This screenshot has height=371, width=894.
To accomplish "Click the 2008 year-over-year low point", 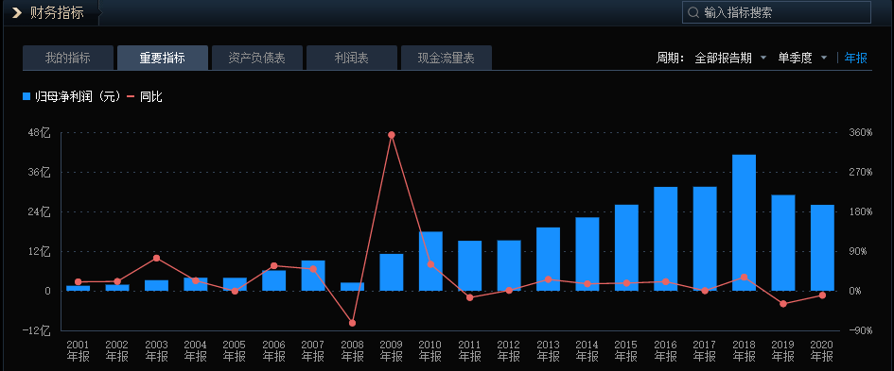I will (352, 323).
